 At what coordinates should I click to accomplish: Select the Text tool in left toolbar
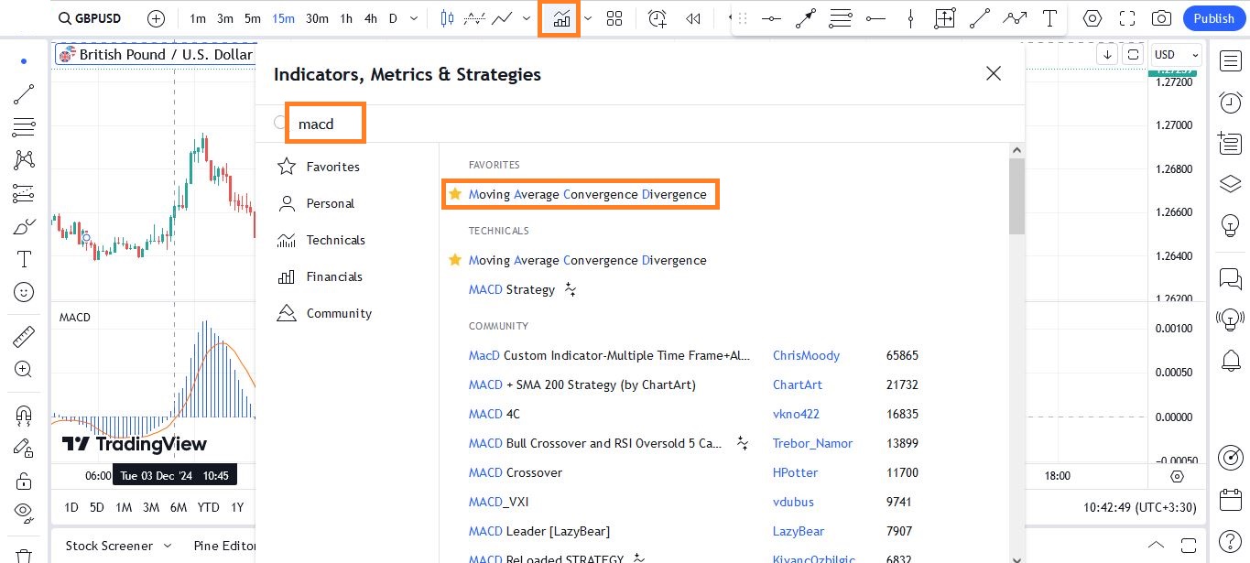tap(24, 259)
